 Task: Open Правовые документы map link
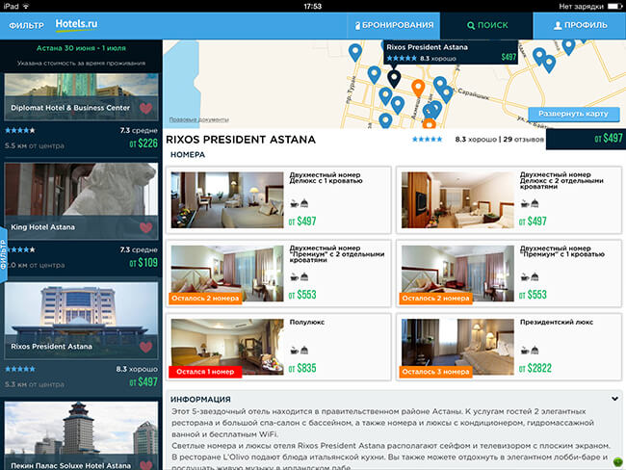click(x=198, y=119)
